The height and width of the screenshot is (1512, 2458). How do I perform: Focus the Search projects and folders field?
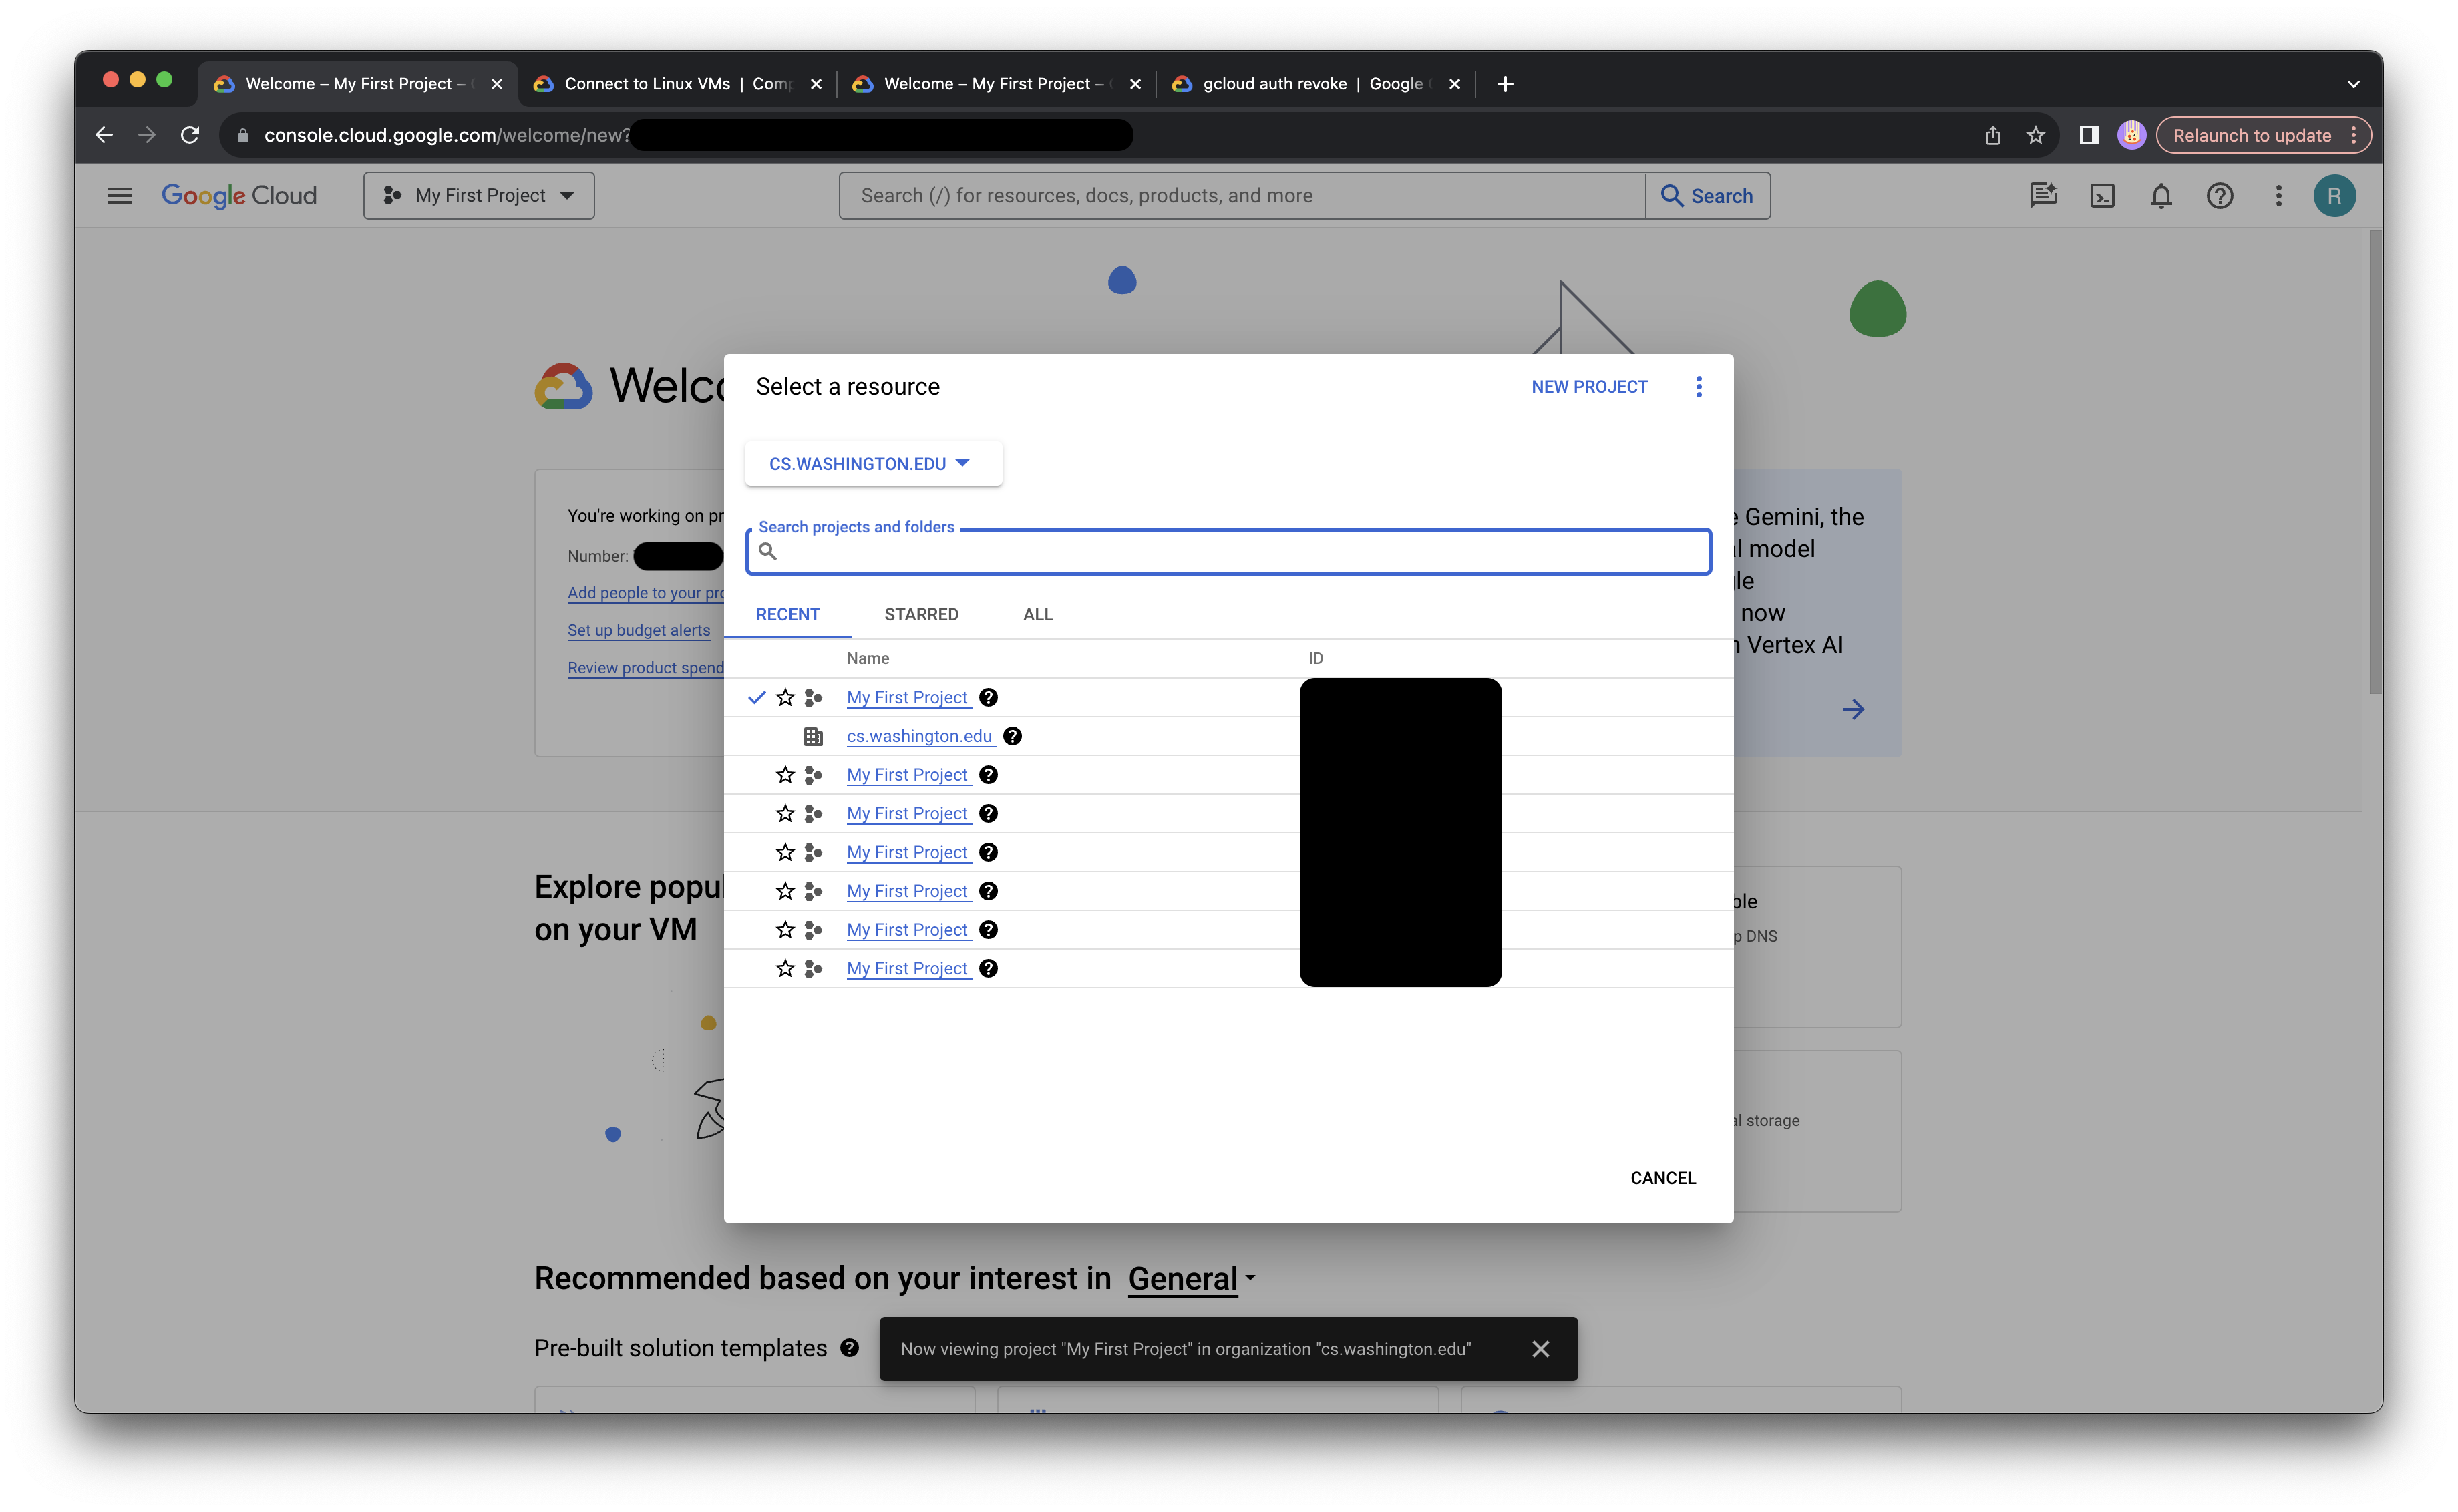coord(1240,552)
